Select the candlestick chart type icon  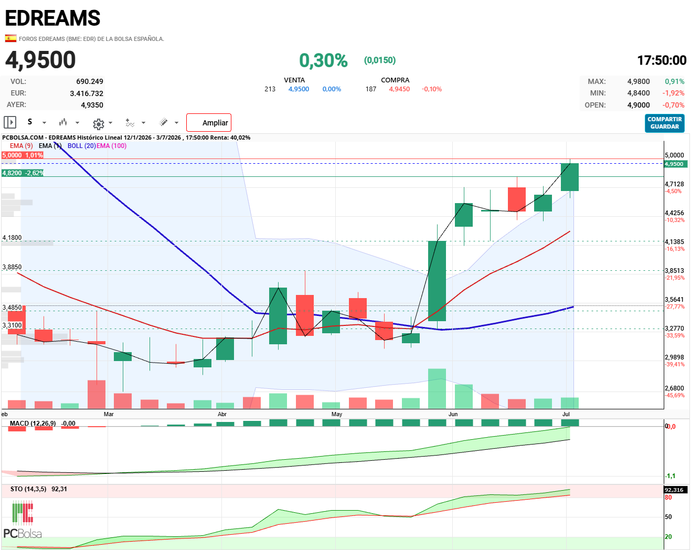[x=63, y=122]
